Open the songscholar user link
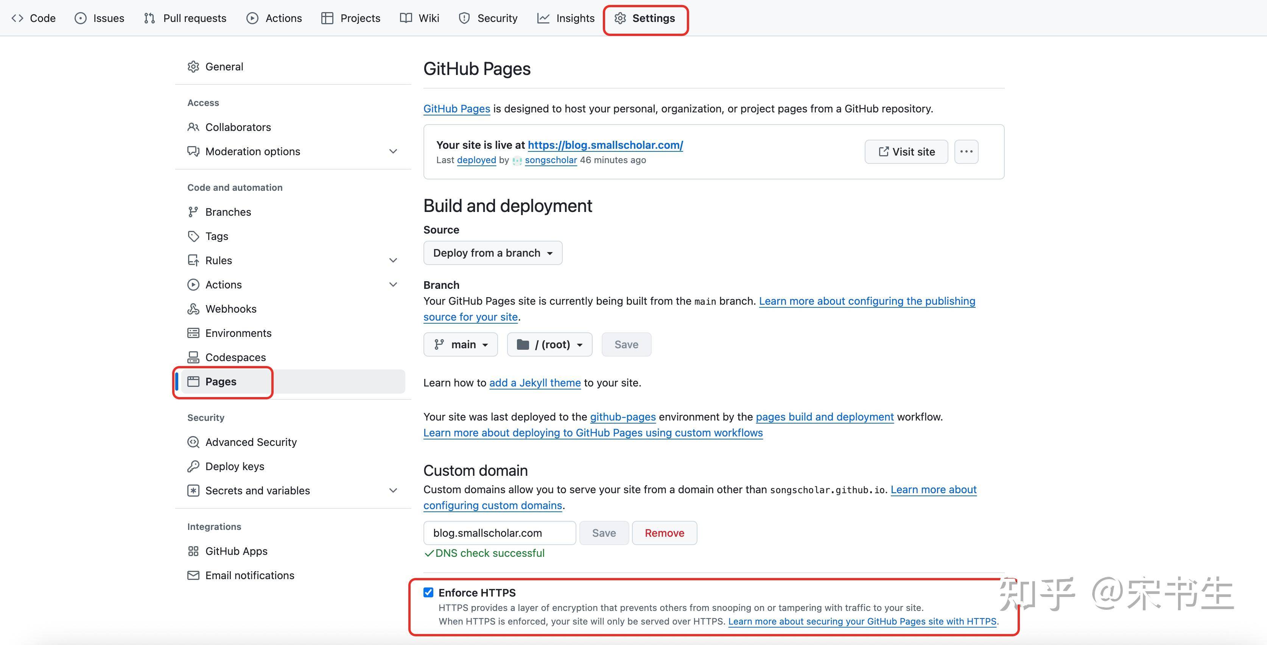1267x645 pixels. [551, 160]
